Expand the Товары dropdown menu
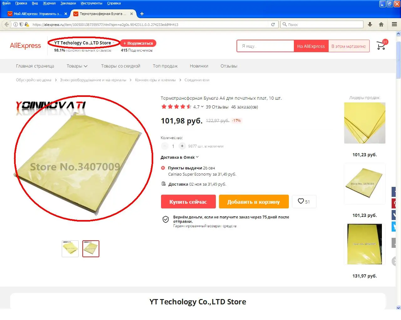Image resolution: width=401 pixels, height=320 pixels. click(77, 66)
